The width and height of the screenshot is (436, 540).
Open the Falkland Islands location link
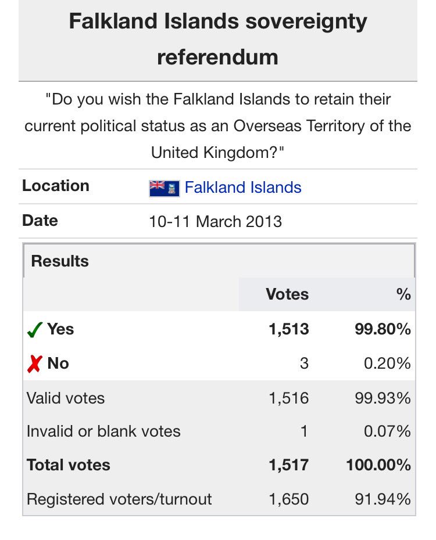click(x=243, y=188)
